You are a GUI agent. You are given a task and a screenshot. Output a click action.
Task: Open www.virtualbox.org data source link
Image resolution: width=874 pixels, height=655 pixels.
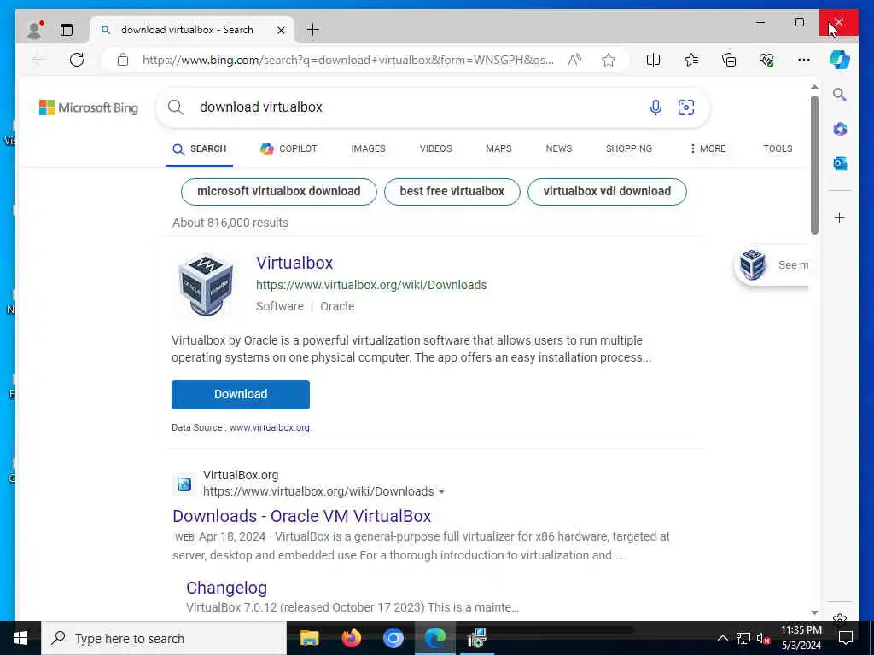click(269, 428)
